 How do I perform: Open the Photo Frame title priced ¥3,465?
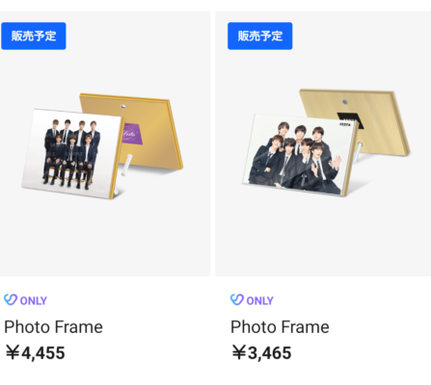click(x=280, y=327)
